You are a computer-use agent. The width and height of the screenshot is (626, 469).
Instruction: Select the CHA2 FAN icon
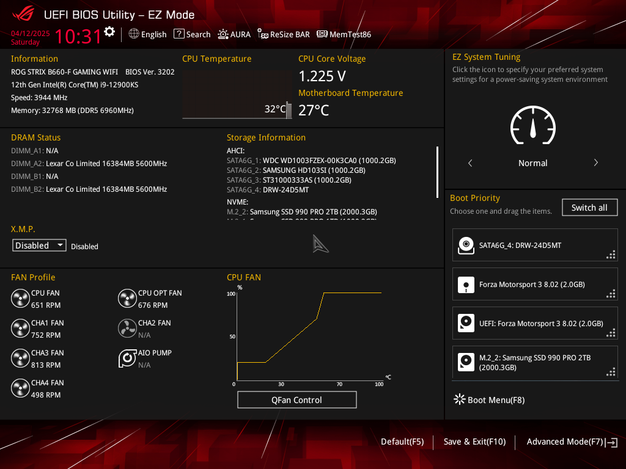[127, 329]
